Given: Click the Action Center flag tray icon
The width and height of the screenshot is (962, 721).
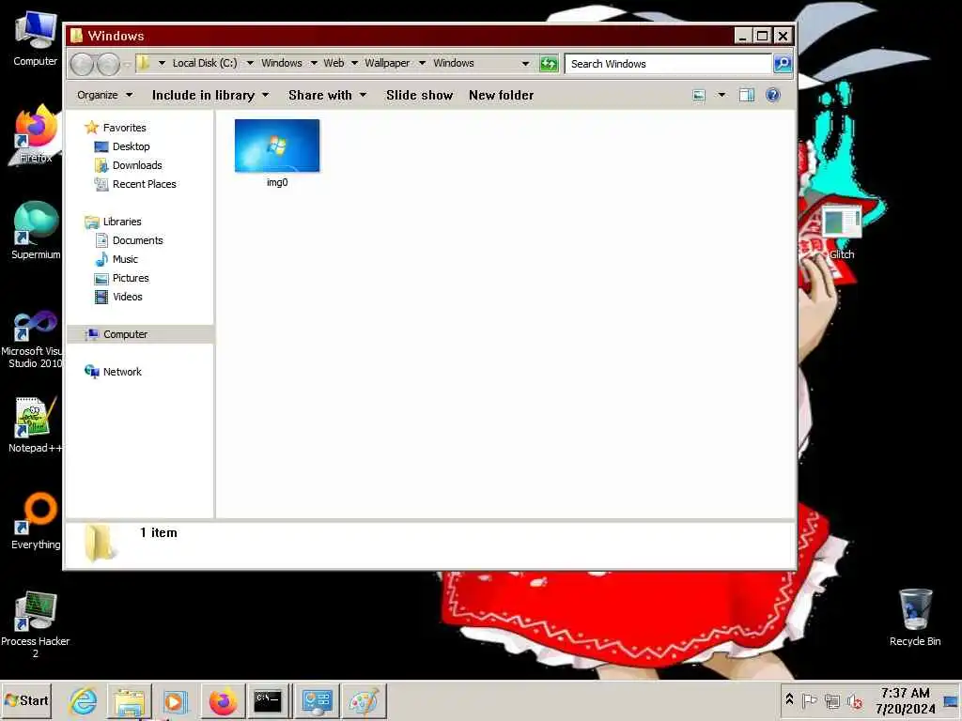Looking at the screenshot, I should click(x=809, y=700).
